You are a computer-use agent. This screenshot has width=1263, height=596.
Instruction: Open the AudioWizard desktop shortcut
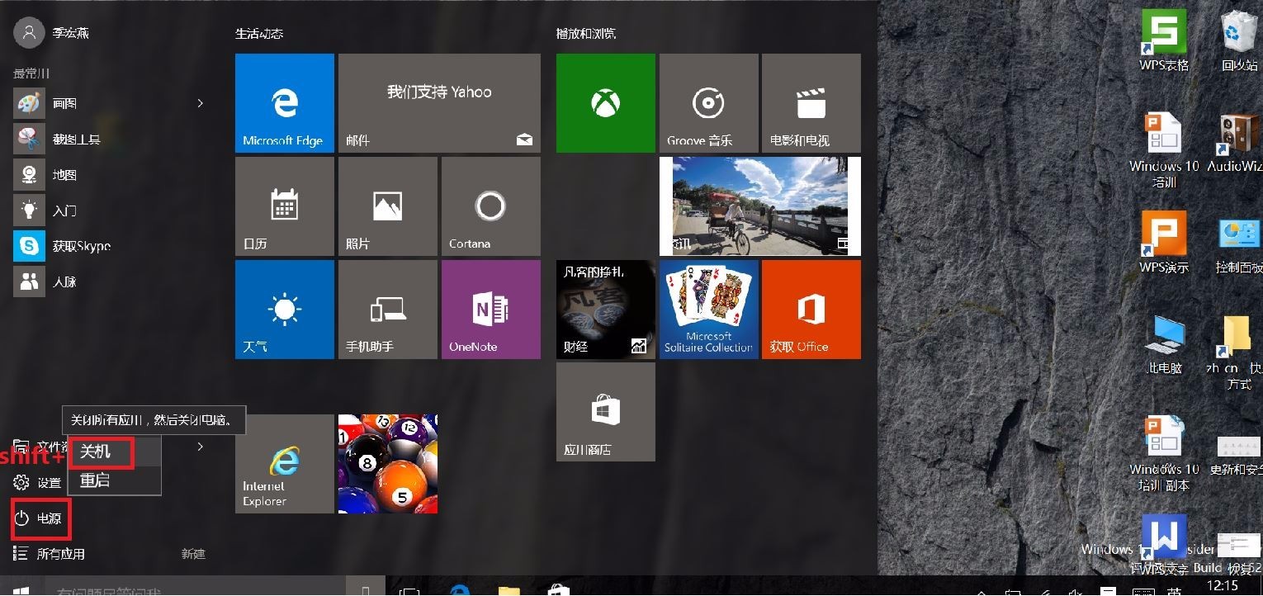pyautogui.click(x=1236, y=142)
